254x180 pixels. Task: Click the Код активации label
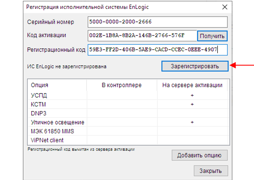pos(47,35)
